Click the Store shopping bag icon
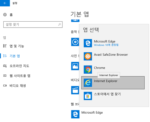 click(x=88, y=96)
